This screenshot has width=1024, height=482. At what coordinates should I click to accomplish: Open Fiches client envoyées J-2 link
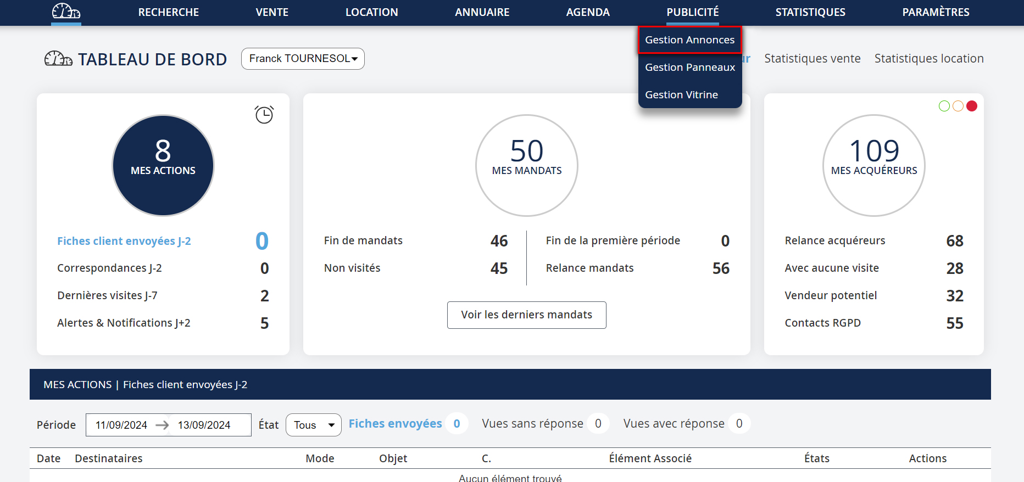click(x=124, y=241)
